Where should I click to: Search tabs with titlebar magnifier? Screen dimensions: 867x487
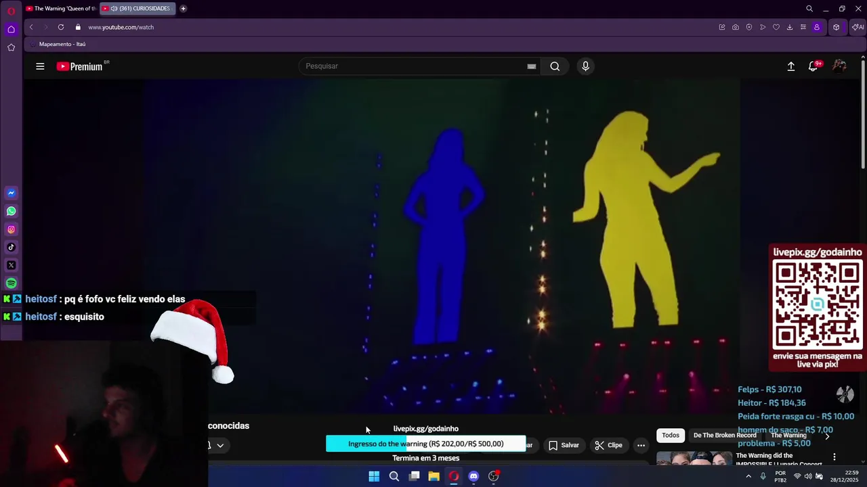click(809, 9)
